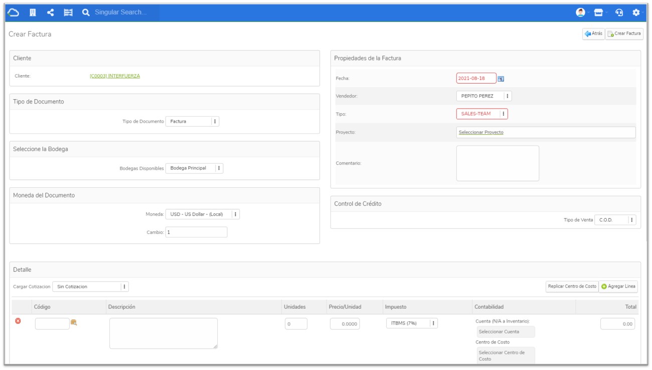The height and width of the screenshot is (370, 652).
Task: Open the support headset icon
Action: [x=619, y=13]
